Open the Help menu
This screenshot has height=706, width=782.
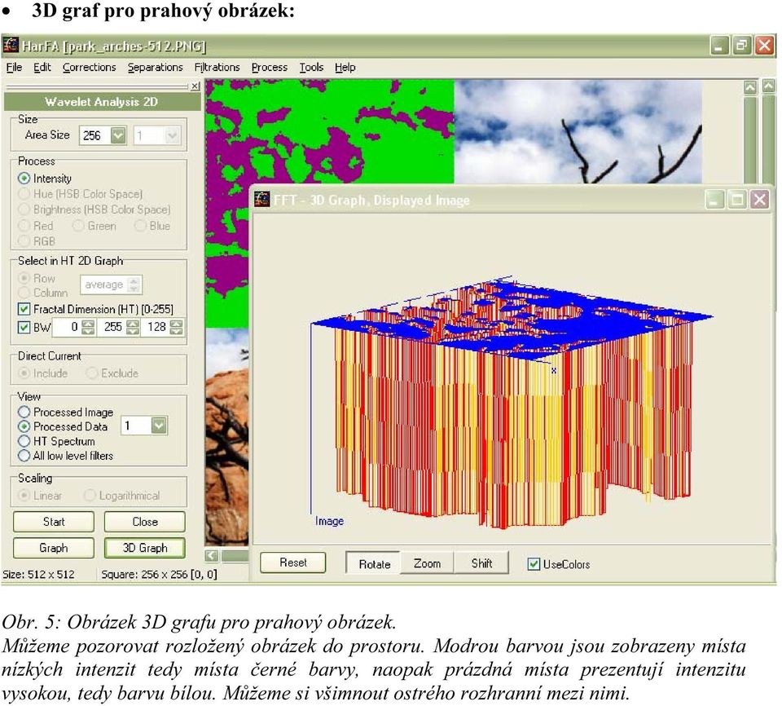pos(345,67)
